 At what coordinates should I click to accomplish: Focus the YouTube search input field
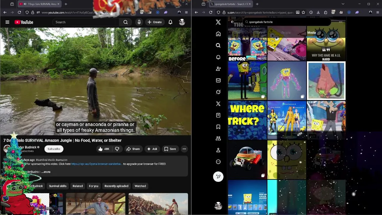pyautogui.click(x=86, y=22)
